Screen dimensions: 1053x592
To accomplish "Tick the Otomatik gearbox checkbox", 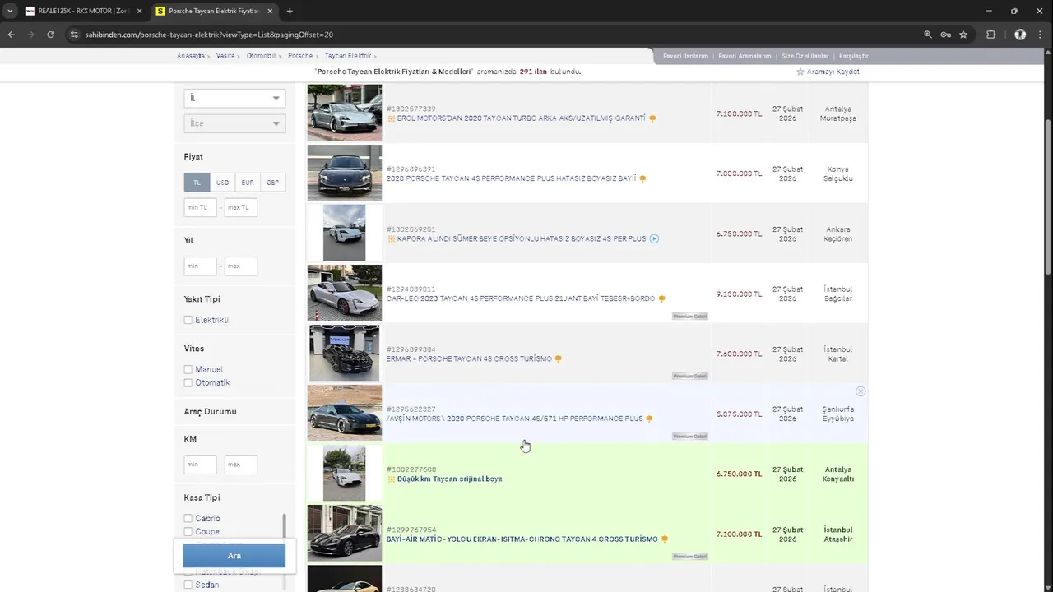I will (x=188, y=382).
